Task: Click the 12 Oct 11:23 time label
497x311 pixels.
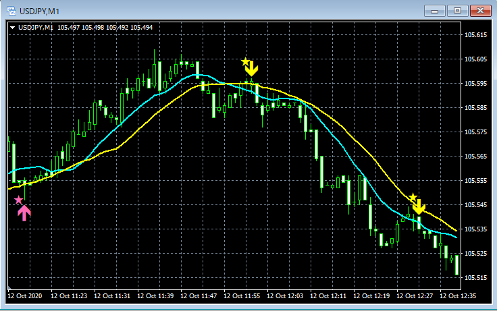Action: coord(69,295)
